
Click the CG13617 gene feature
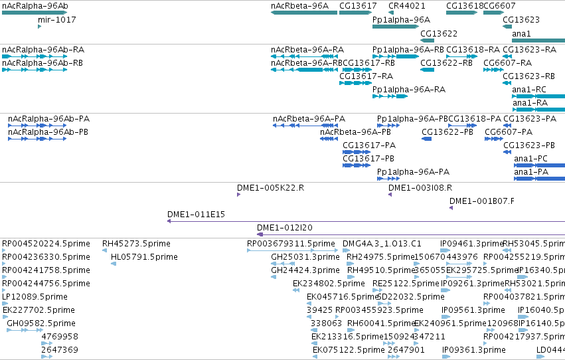[356, 13]
